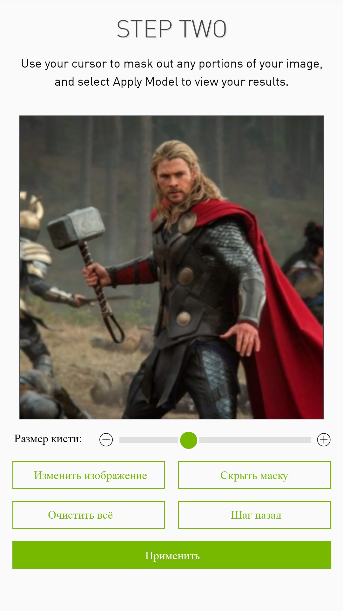Click the Изменить изображение button
The height and width of the screenshot is (611, 343).
(x=89, y=475)
